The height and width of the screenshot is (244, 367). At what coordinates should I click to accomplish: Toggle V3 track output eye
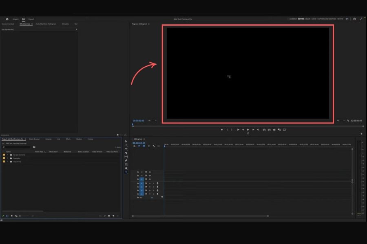tap(150, 172)
